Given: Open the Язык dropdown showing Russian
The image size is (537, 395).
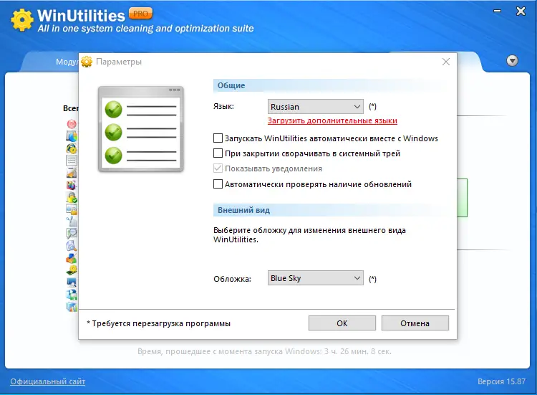Looking at the screenshot, I should pyautogui.click(x=316, y=107).
